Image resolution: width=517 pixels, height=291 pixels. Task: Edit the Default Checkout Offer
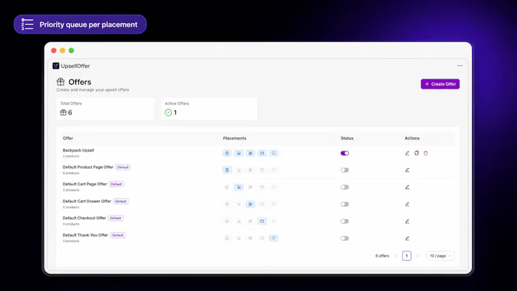tap(407, 221)
